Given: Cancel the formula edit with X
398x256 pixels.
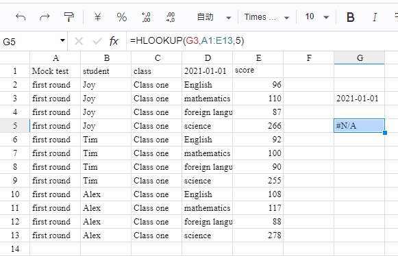Looking at the screenshot, I should 79,41.
